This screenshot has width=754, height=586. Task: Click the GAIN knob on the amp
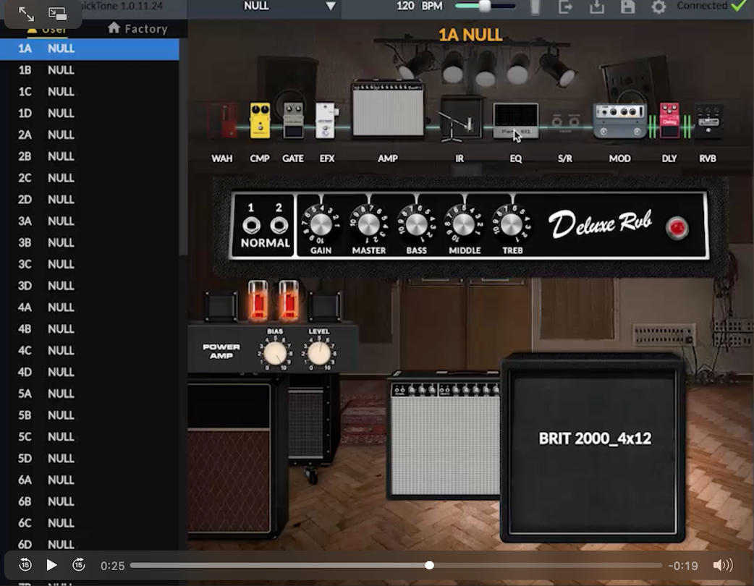coord(321,224)
